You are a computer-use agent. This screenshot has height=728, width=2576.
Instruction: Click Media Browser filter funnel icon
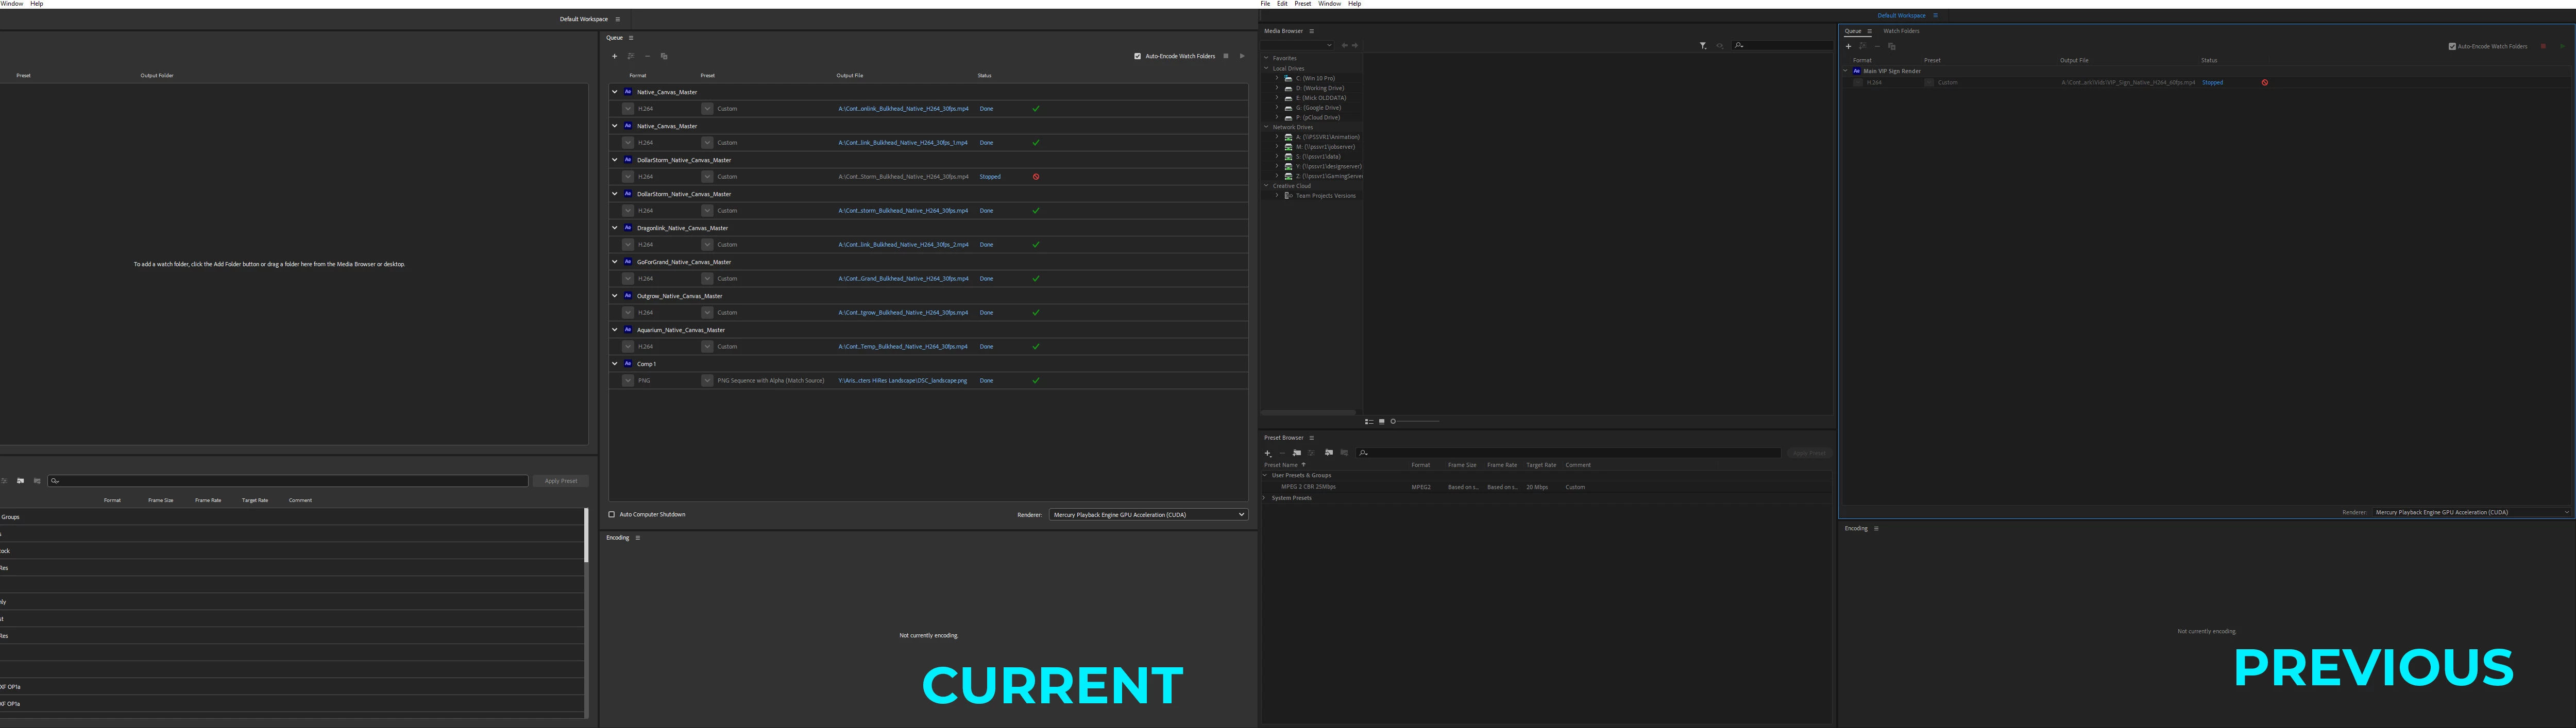1703,46
